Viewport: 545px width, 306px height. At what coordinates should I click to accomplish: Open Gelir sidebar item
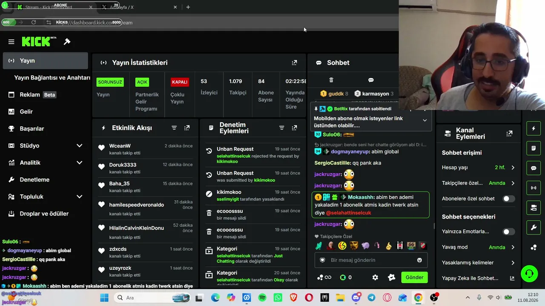(45, 112)
